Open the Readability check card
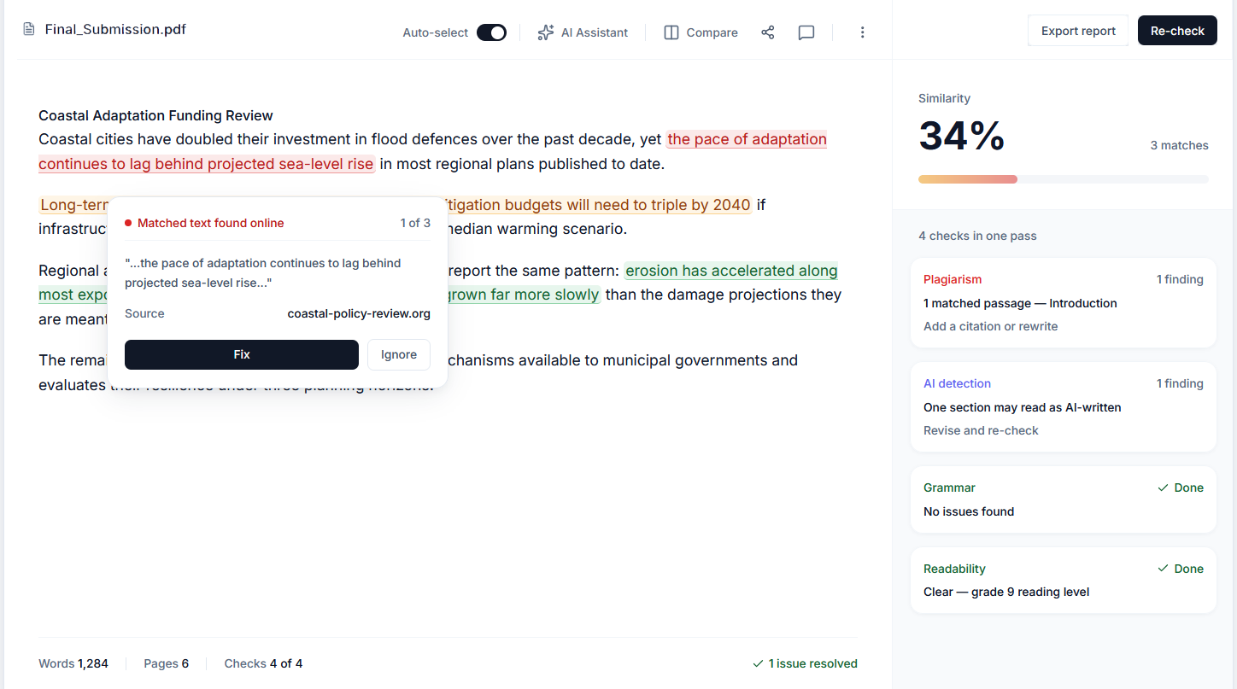1237x689 pixels. (x=1064, y=581)
